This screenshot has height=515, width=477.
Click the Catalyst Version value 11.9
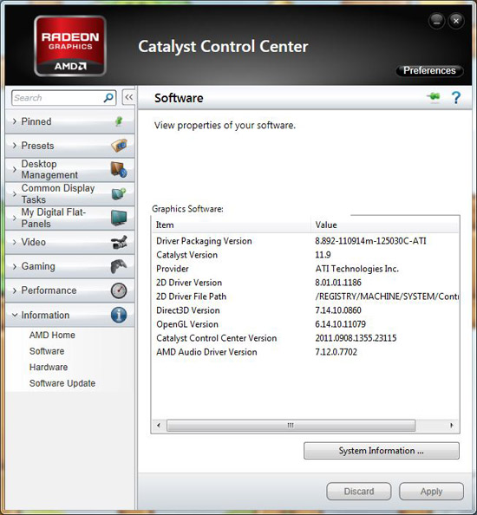323,255
